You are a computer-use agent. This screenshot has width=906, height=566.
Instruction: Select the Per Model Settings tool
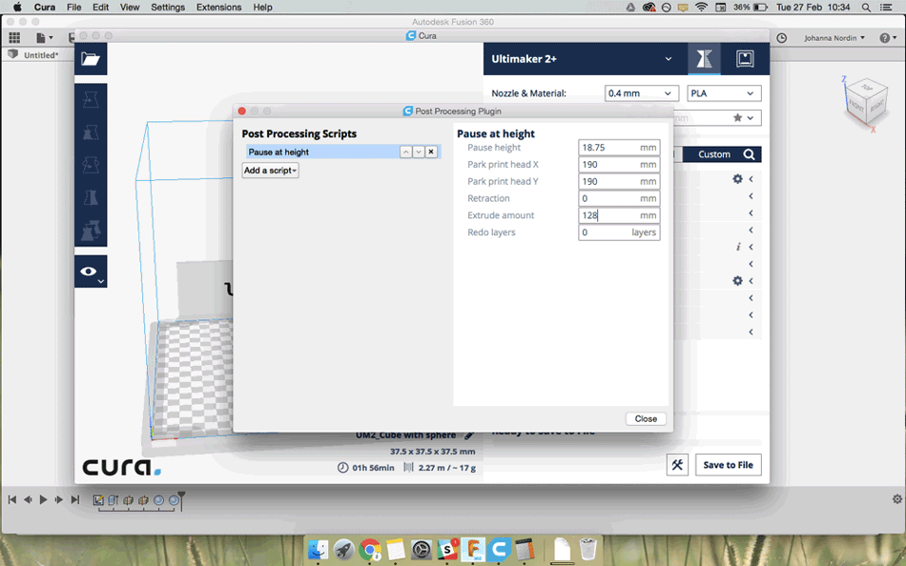91,231
